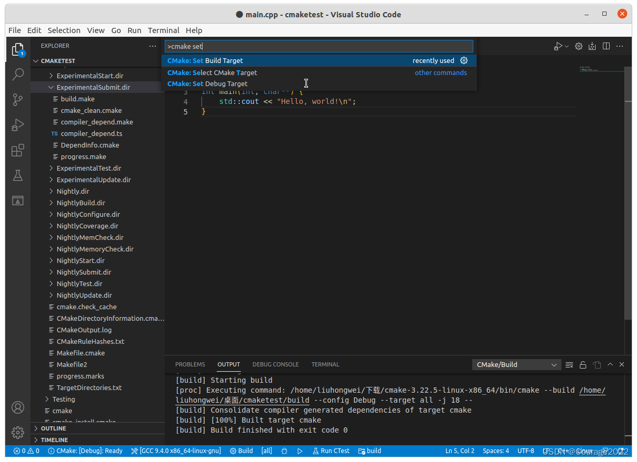Collapse the CMAKETEST explorer section
The image size is (637, 462).
pyautogui.click(x=98, y=61)
